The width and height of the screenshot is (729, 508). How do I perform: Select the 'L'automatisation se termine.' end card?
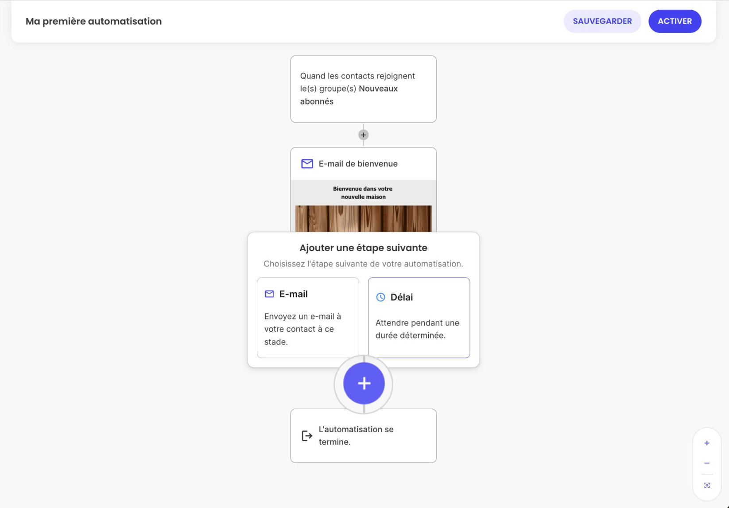[363, 436]
